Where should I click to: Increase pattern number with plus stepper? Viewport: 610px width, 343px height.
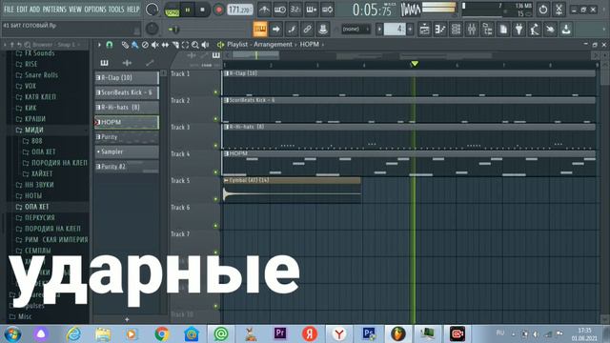pos(410,29)
